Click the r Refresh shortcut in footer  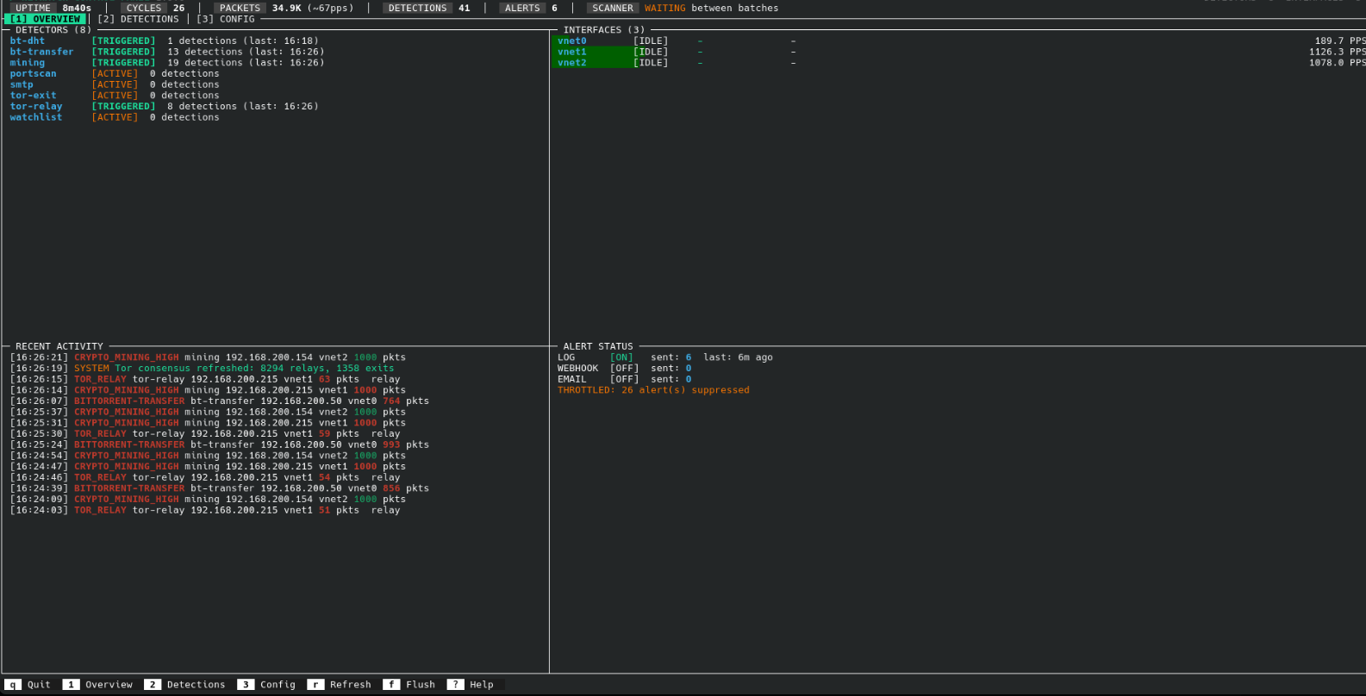pos(340,685)
